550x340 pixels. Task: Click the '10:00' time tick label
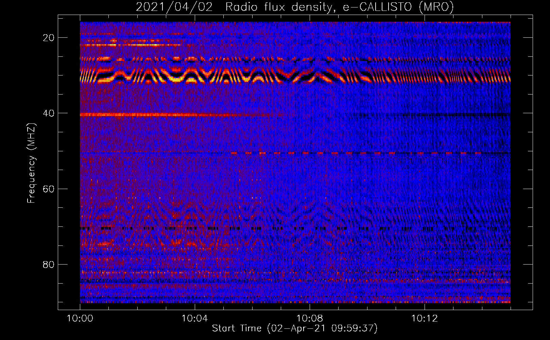coord(80,319)
